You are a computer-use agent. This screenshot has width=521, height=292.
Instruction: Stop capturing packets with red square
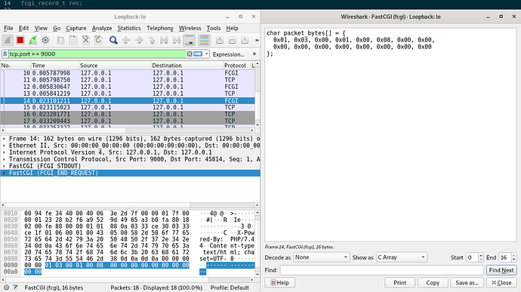tap(20, 40)
